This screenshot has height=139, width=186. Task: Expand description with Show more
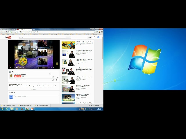[x=34, y=89]
